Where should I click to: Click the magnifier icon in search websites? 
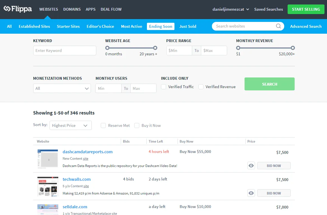(x=278, y=26)
